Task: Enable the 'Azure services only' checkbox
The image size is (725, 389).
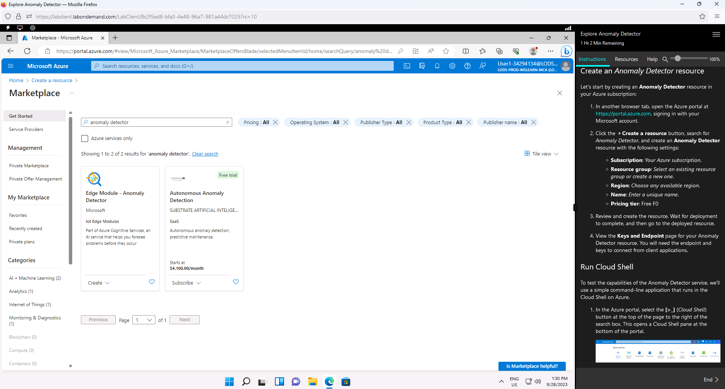Action: 84,138
